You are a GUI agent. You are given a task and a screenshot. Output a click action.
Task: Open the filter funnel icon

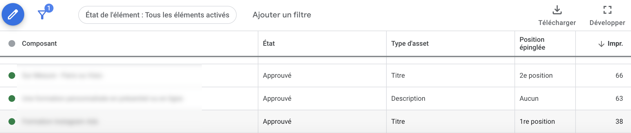pos(42,14)
